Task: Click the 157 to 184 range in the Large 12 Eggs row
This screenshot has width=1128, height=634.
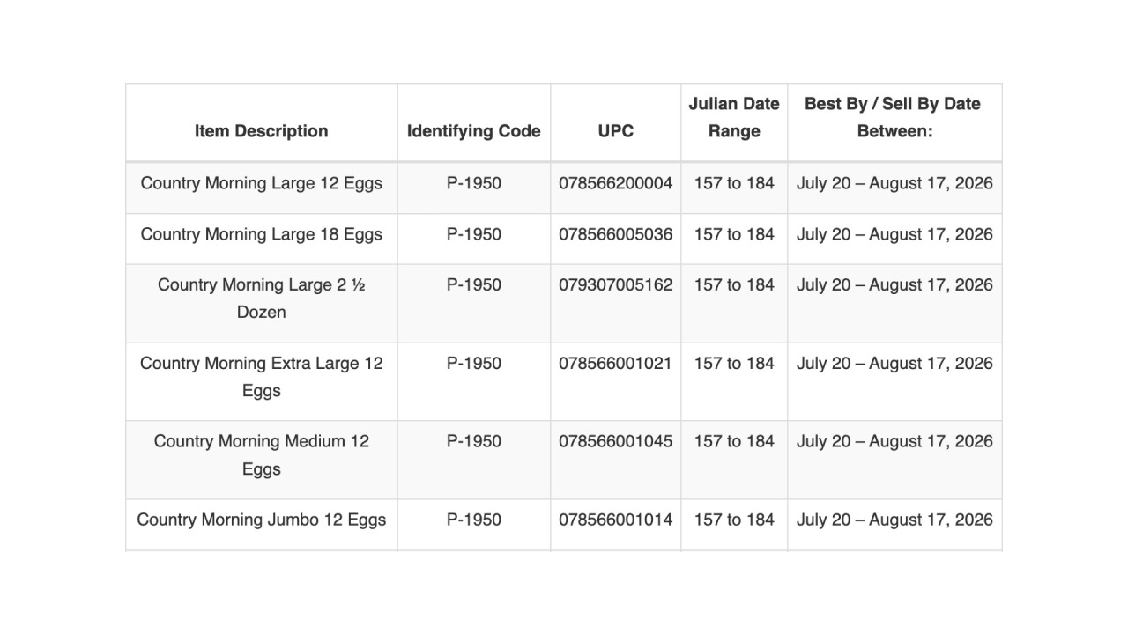Action: click(734, 183)
